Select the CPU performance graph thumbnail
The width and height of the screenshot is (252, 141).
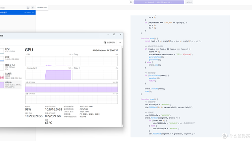[2, 51]
